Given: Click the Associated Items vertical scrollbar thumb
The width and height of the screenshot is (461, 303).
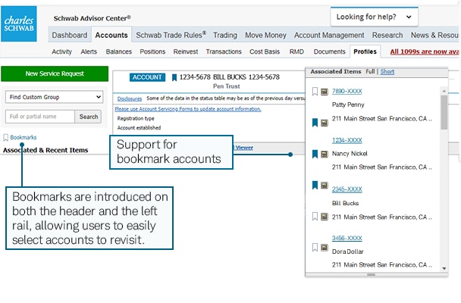Looking at the screenshot, I should pyautogui.click(x=444, y=112).
